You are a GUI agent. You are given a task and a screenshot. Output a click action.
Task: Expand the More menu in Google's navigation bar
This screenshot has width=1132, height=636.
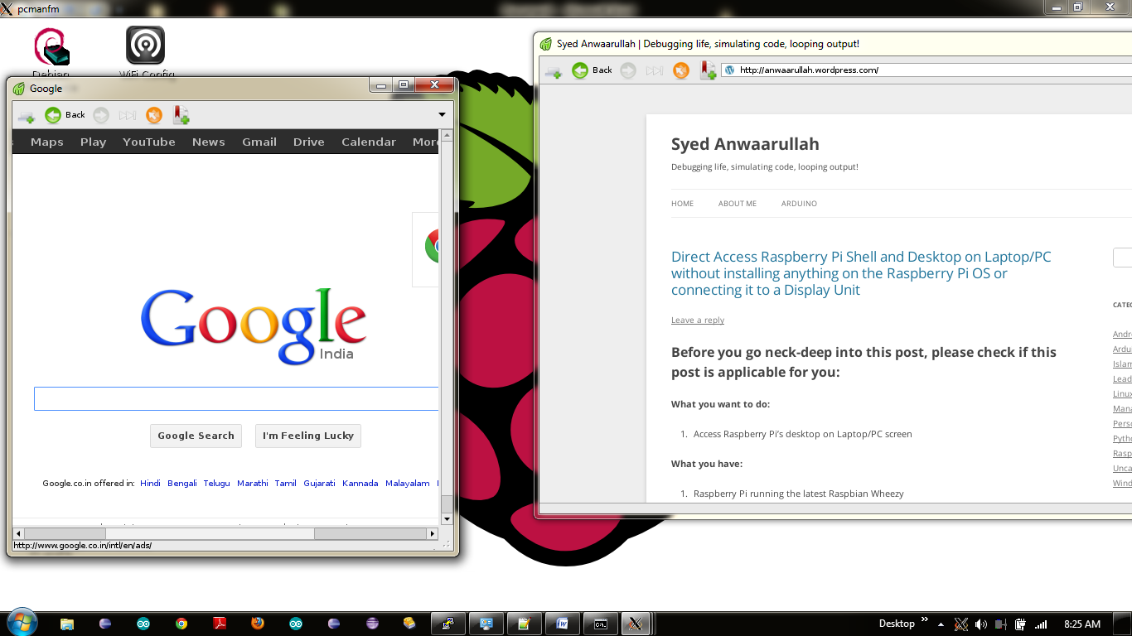click(x=425, y=142)
